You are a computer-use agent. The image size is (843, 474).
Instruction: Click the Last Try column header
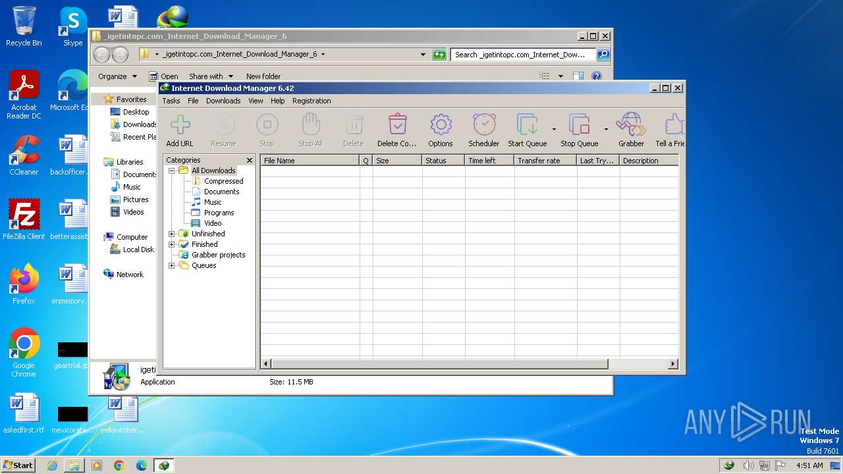[598, 161]
